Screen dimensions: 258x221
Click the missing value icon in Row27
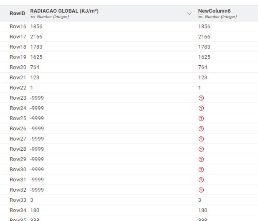(x=201, y=139)
